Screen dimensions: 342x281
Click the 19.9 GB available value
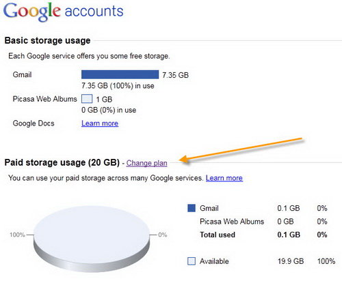[x=291, y=261]
